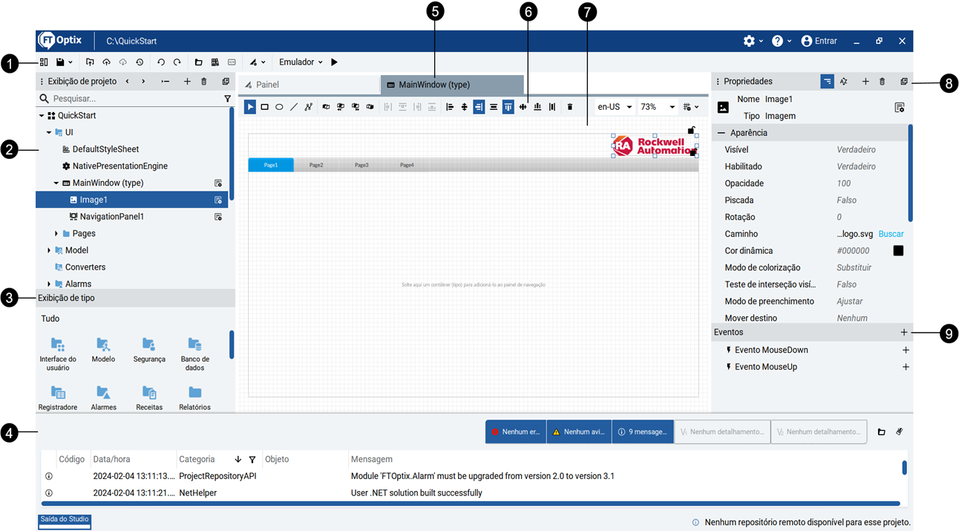Image resolution: width=959 pixels, height=531 pixels.
Task: Select the Modelo category in type view
Action: pos(103,351)
